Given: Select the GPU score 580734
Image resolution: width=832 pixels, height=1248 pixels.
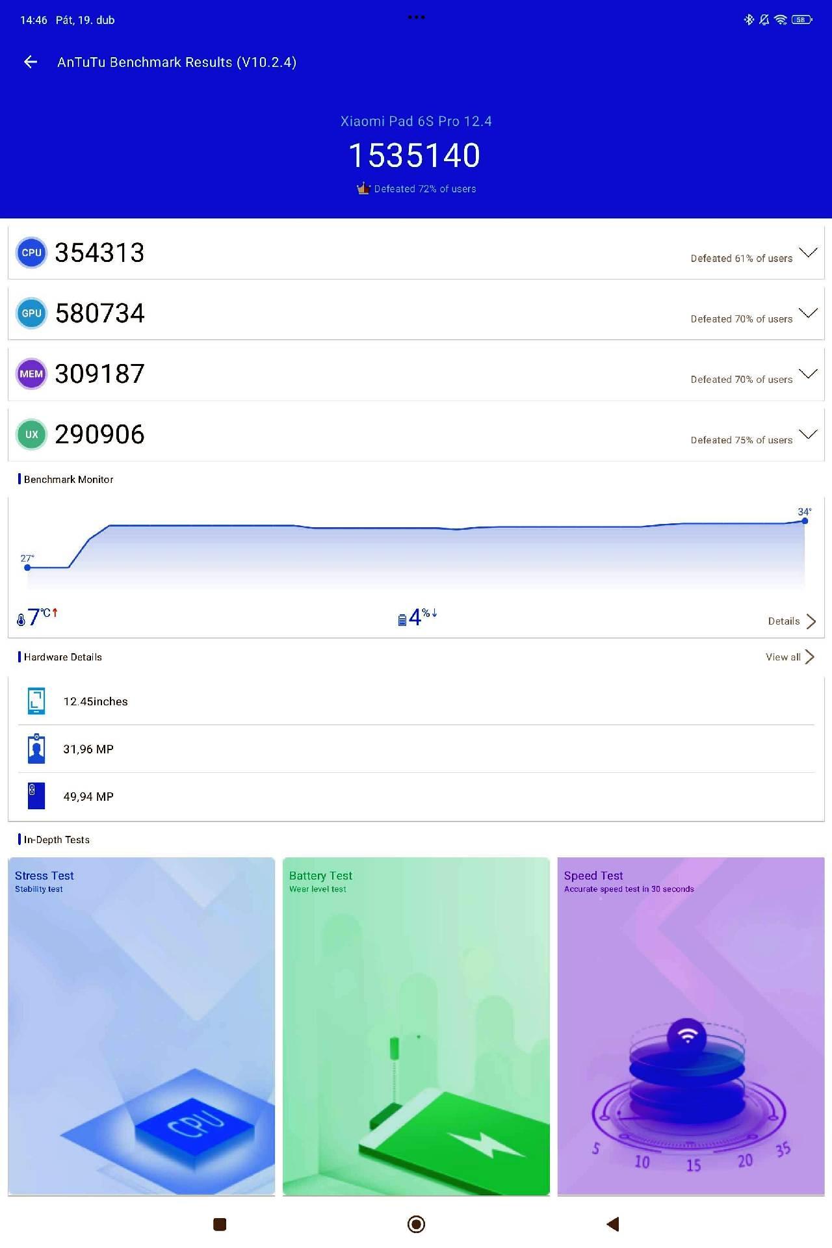Looking at the screenshot, I should pyautogui.click(x=99, y=313).
